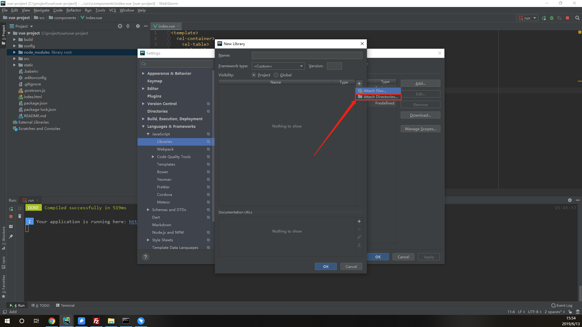Open Project panel options gear icon
582x327 pixels.
[x=138, y=26]
